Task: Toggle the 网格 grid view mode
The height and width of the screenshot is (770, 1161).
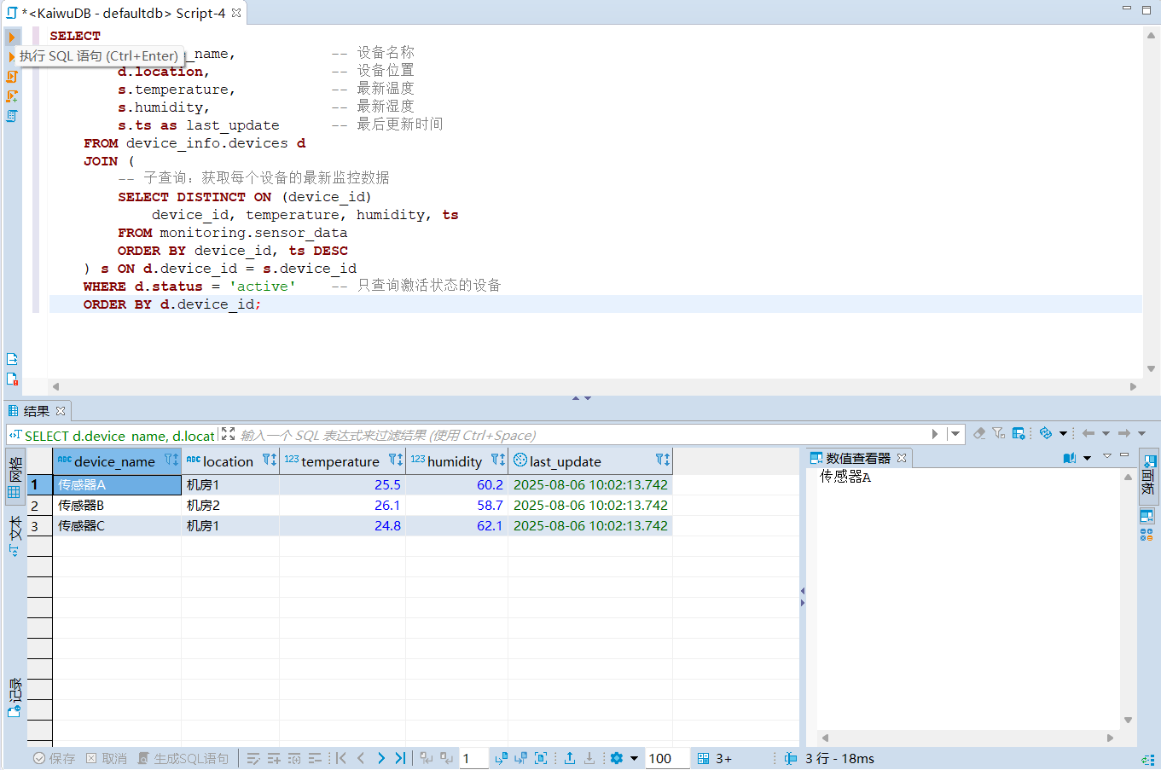Action: point(15,478)
